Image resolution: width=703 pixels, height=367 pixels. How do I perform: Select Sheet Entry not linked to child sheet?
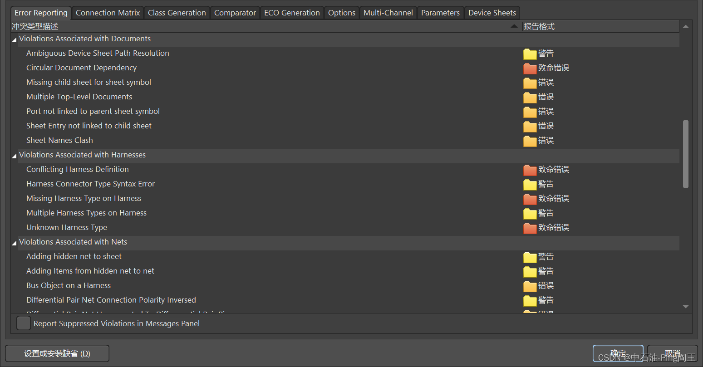click(345, 126)
